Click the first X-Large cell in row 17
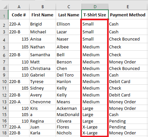This screenshot has height=137, width=148. [x=94, y=127]
